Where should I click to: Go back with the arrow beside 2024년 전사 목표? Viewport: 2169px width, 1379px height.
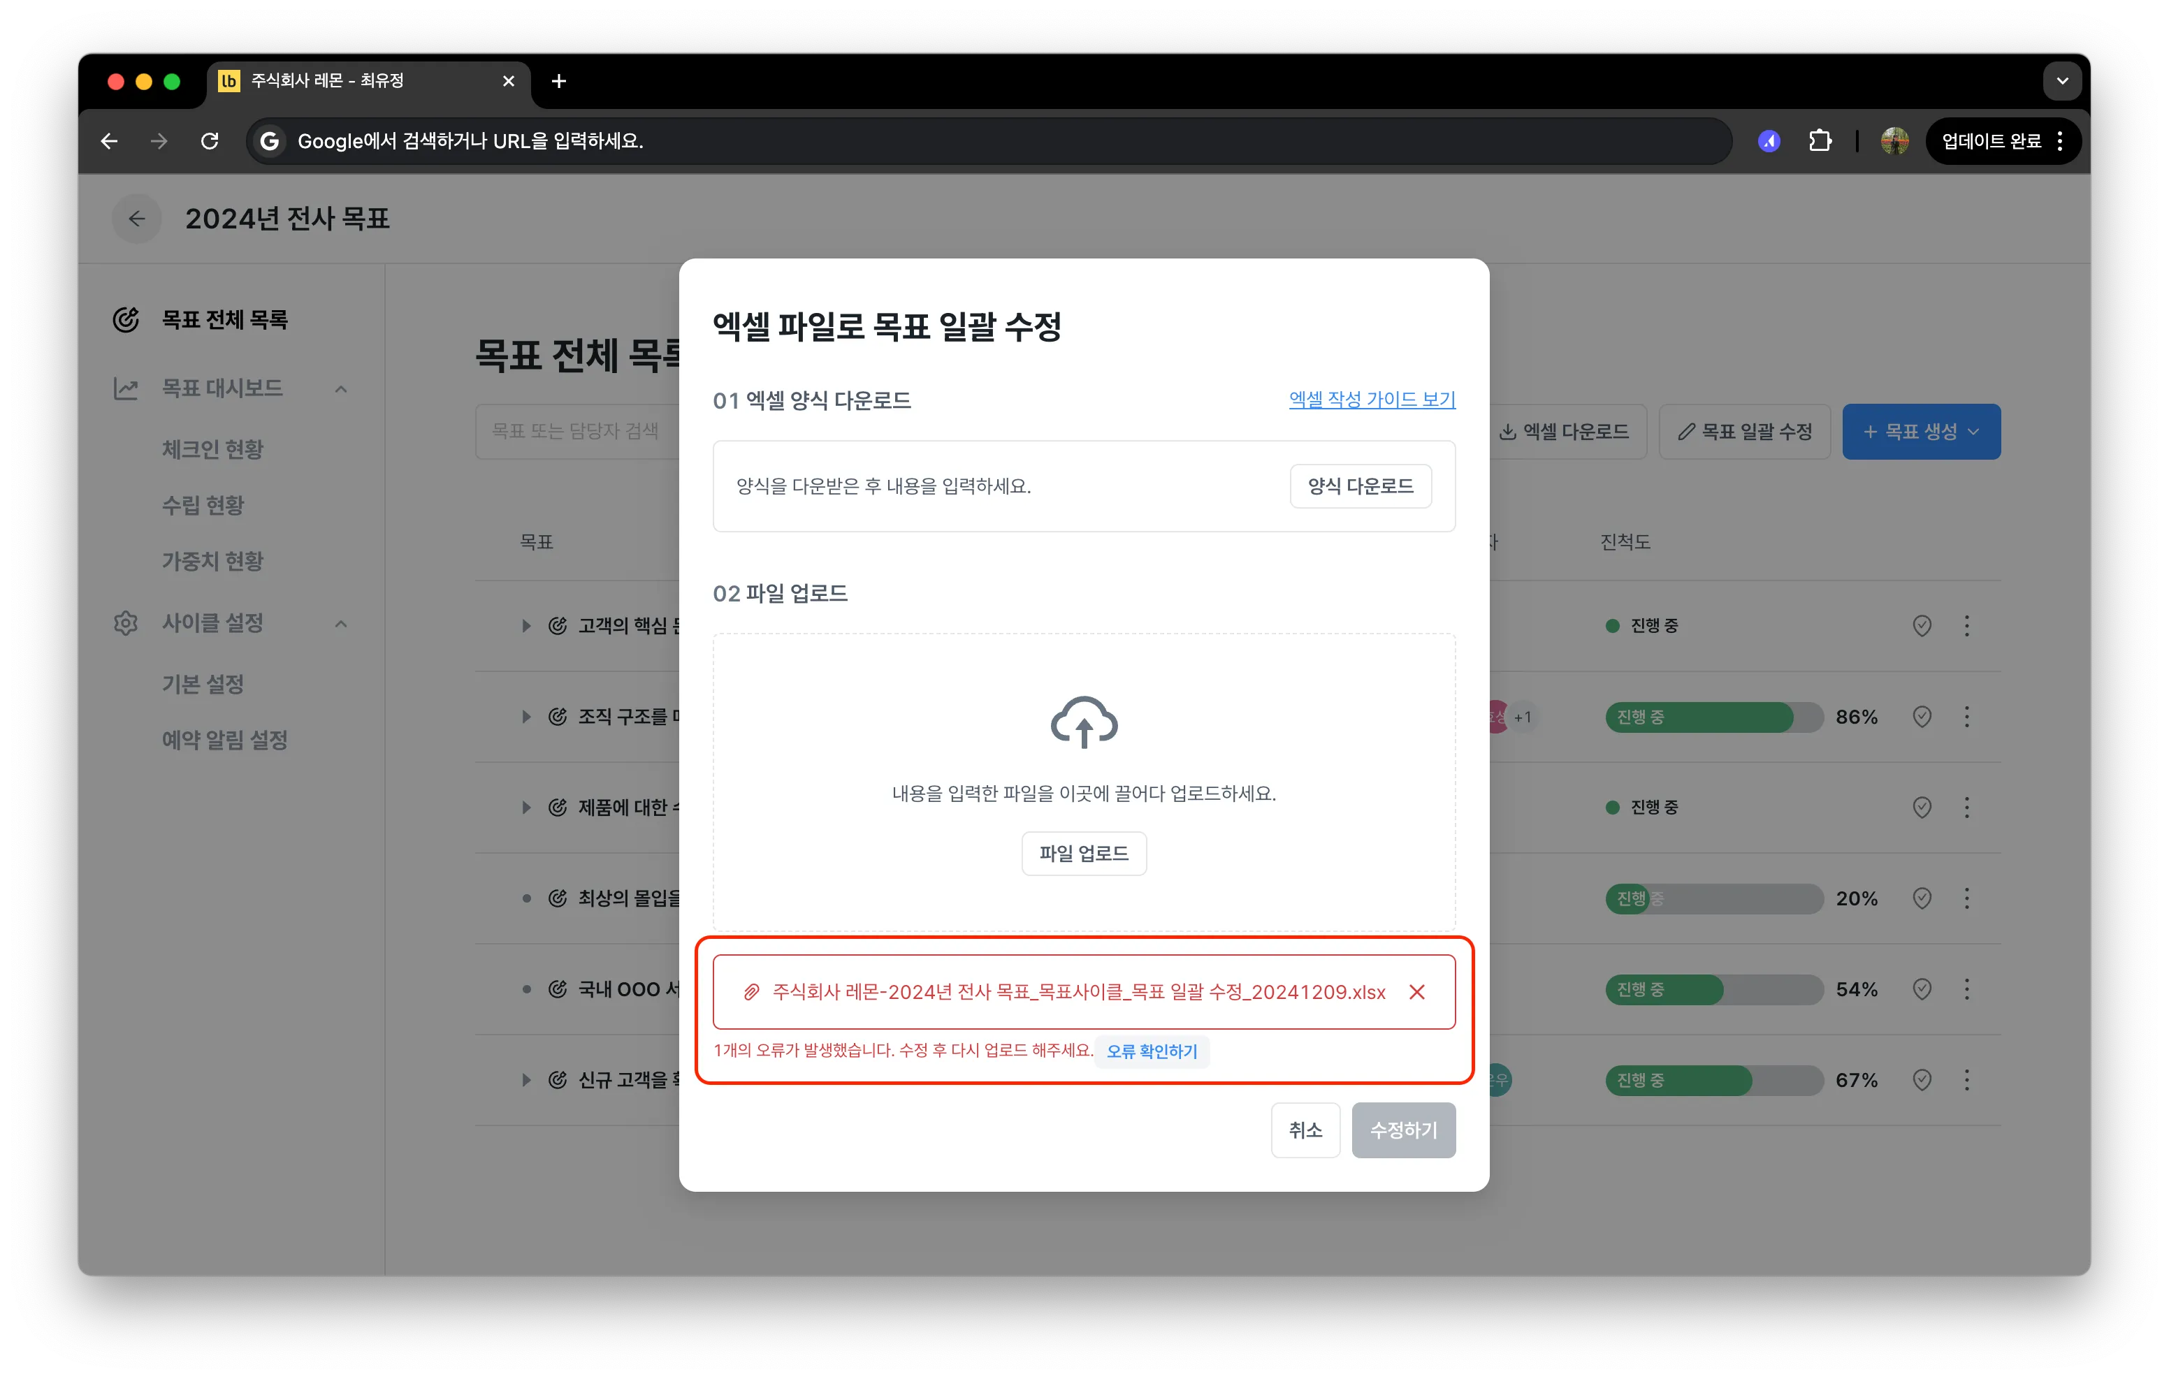[137, 218]
